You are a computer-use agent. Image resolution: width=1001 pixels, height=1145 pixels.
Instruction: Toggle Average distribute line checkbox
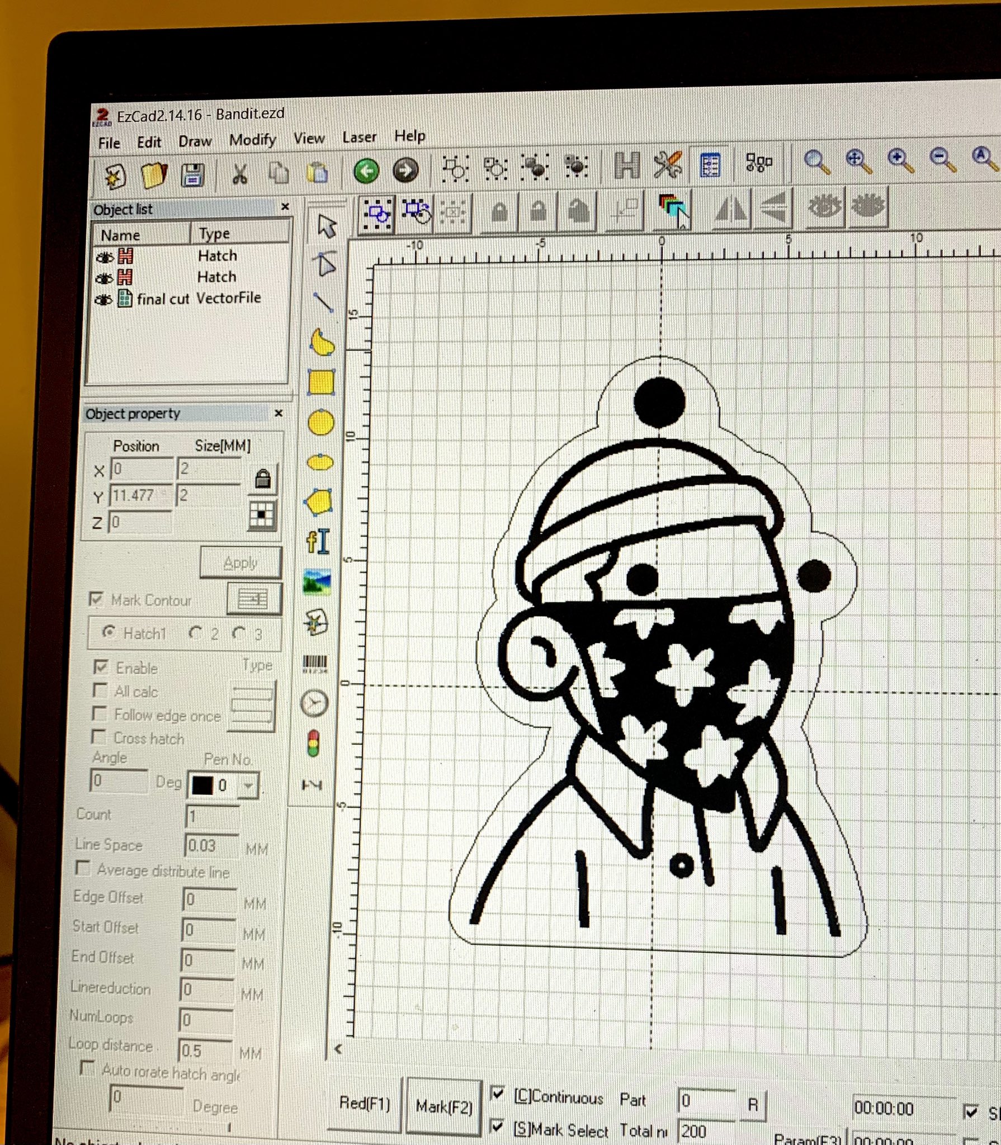pyautogui.click(x=83, y=868)
